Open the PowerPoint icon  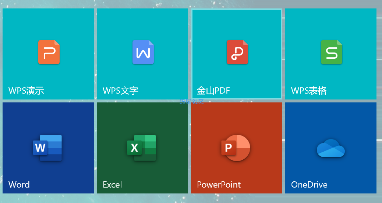[x=236, y=148]
